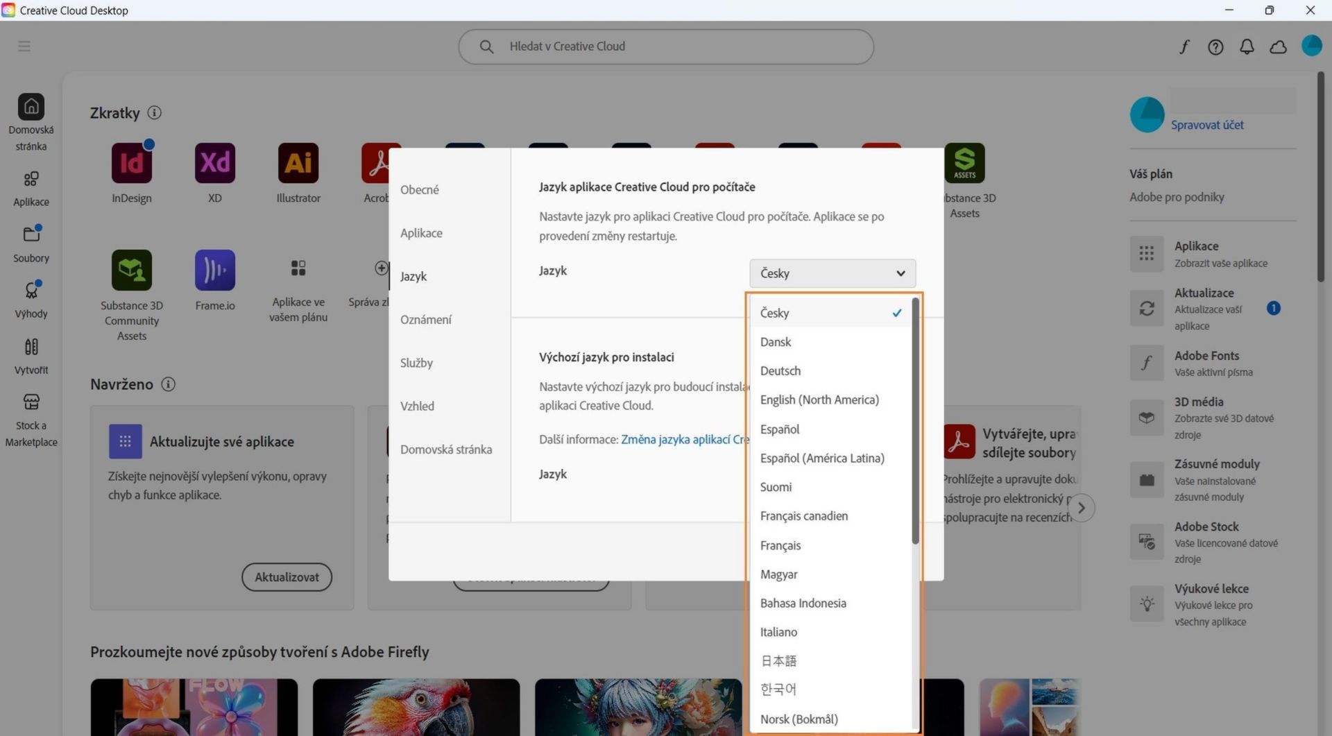Open Oznámení settings tab

click(x=426, y=320)
